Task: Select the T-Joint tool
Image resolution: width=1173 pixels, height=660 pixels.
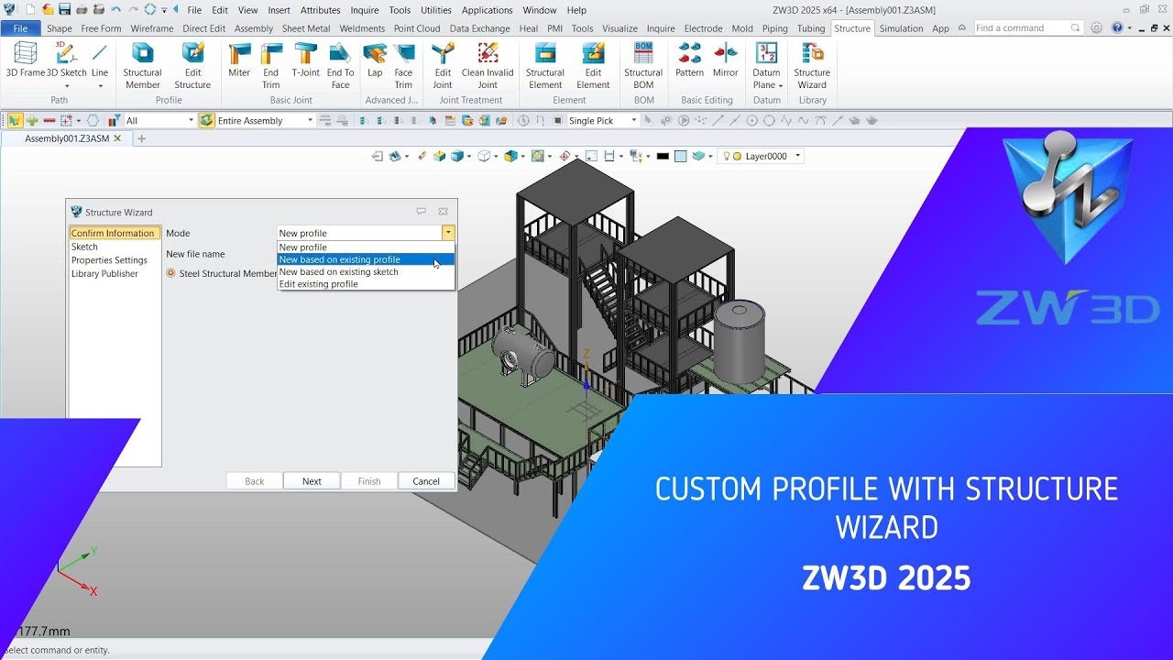Action: (x=306, y=60)
